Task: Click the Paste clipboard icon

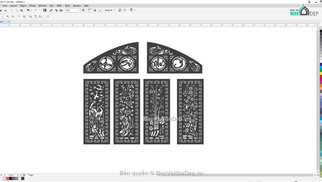Action: pyautogui.click(x=22, y=10)
